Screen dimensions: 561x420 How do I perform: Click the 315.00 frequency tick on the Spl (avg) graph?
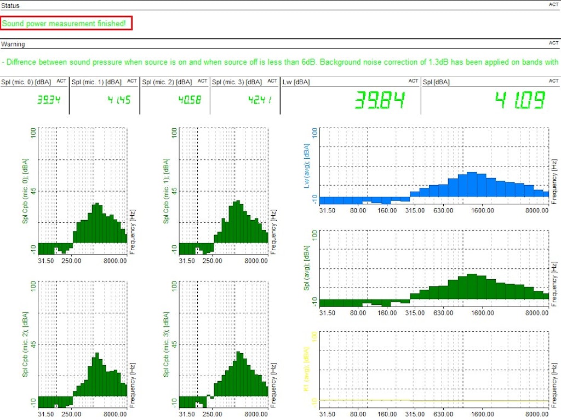tap(415, 313)
